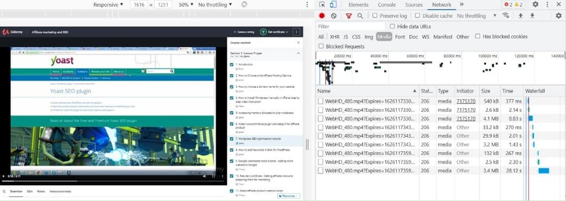The height and width of the screenshot is (201, 566).
Task: Filter requests by XHR type
Action: 334,36
